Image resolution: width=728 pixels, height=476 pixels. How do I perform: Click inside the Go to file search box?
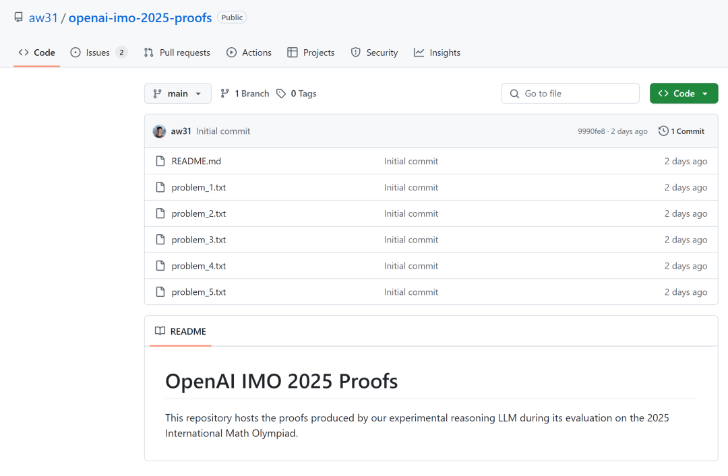coord(570,93)
